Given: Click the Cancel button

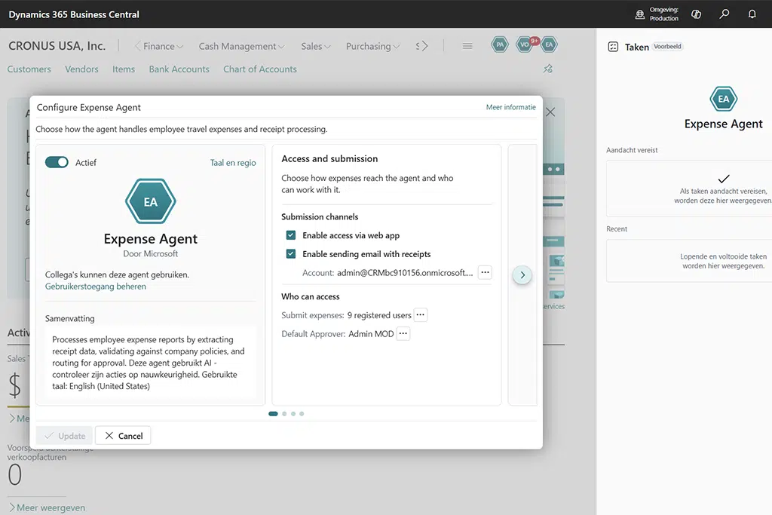Looking at the screenshot, I should coord(123,436).
